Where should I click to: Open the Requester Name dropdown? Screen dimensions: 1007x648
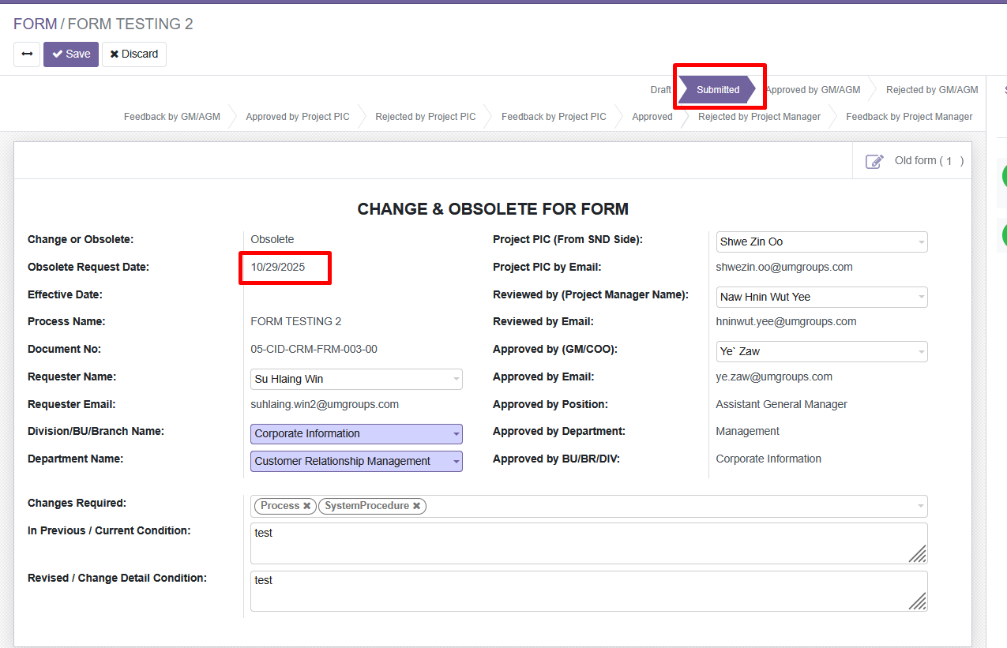click(x=356, y=380)
